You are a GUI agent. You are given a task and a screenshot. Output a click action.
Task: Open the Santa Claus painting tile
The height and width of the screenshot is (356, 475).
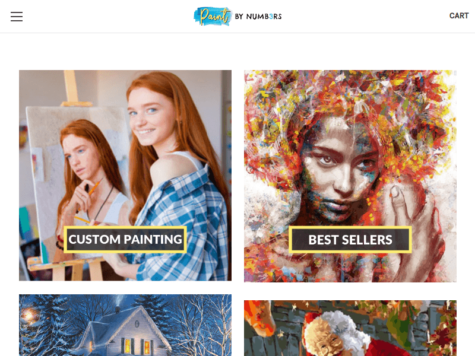click(x=350, y=328)
